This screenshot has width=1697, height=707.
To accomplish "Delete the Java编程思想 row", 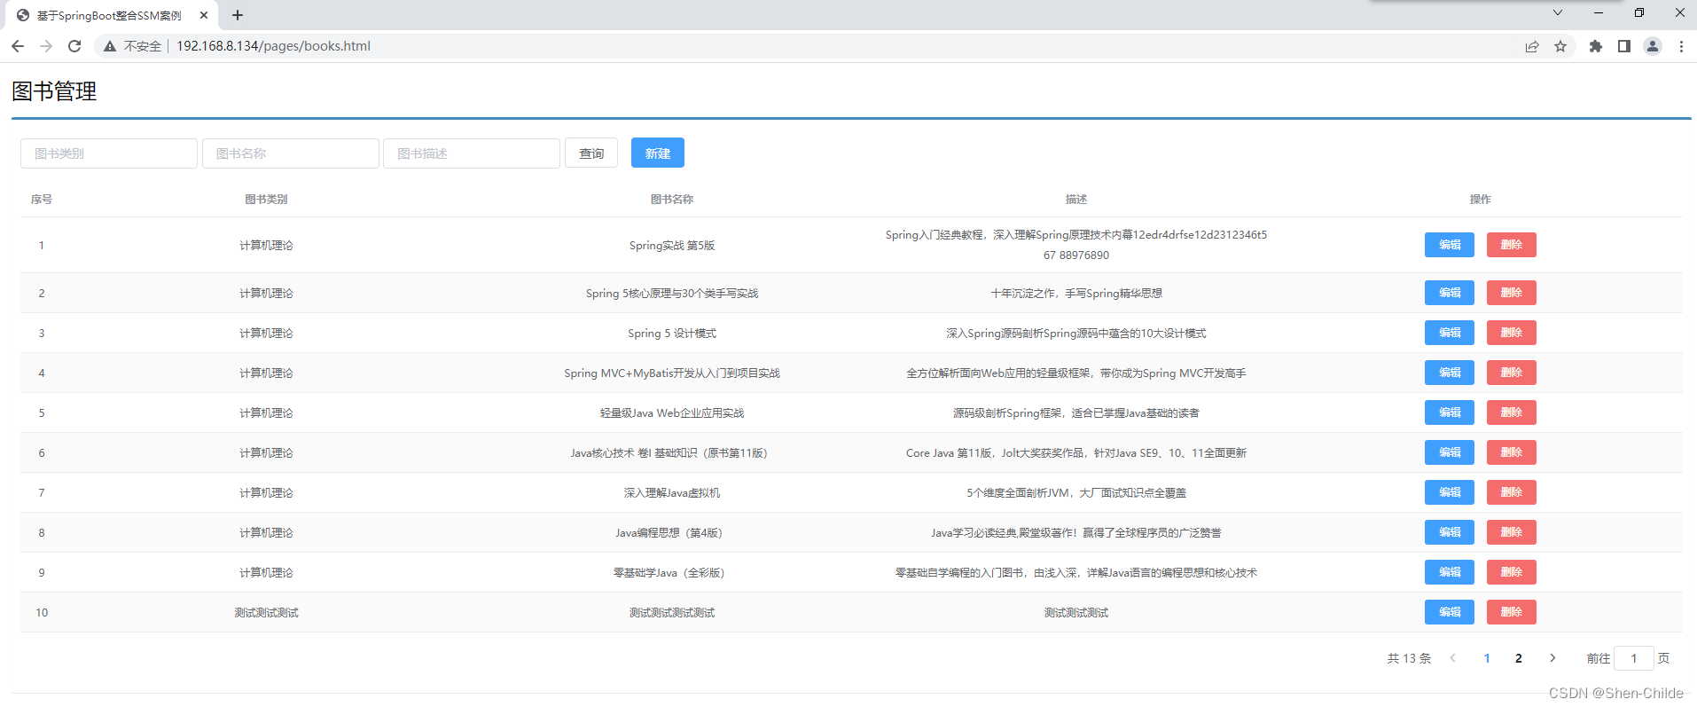I will (x=1512, y=532).
